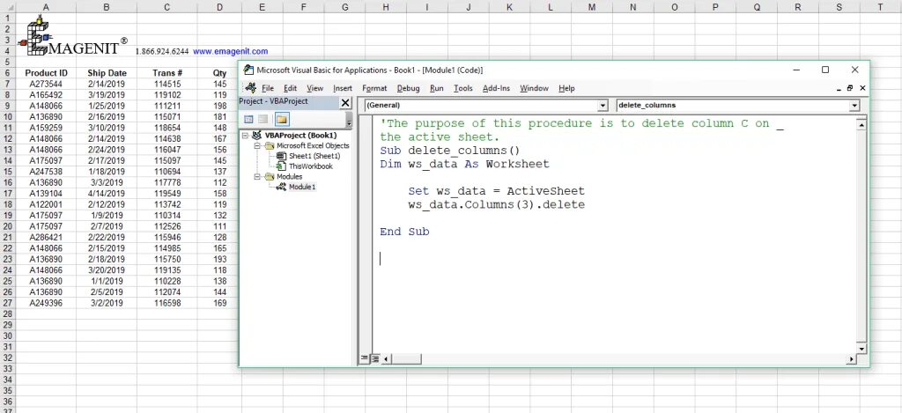Click the EMAGENIT logo in the Excel sheet
This screenshot has width=902, height=413.
click(72, 35)
